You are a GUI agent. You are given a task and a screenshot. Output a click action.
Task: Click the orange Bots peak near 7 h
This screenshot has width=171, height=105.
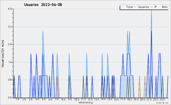coord(58,76)
